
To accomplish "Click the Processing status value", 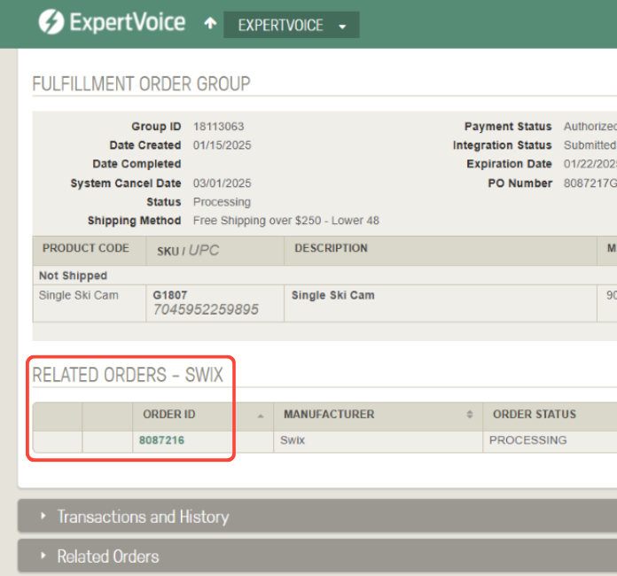I will [222, 202].
